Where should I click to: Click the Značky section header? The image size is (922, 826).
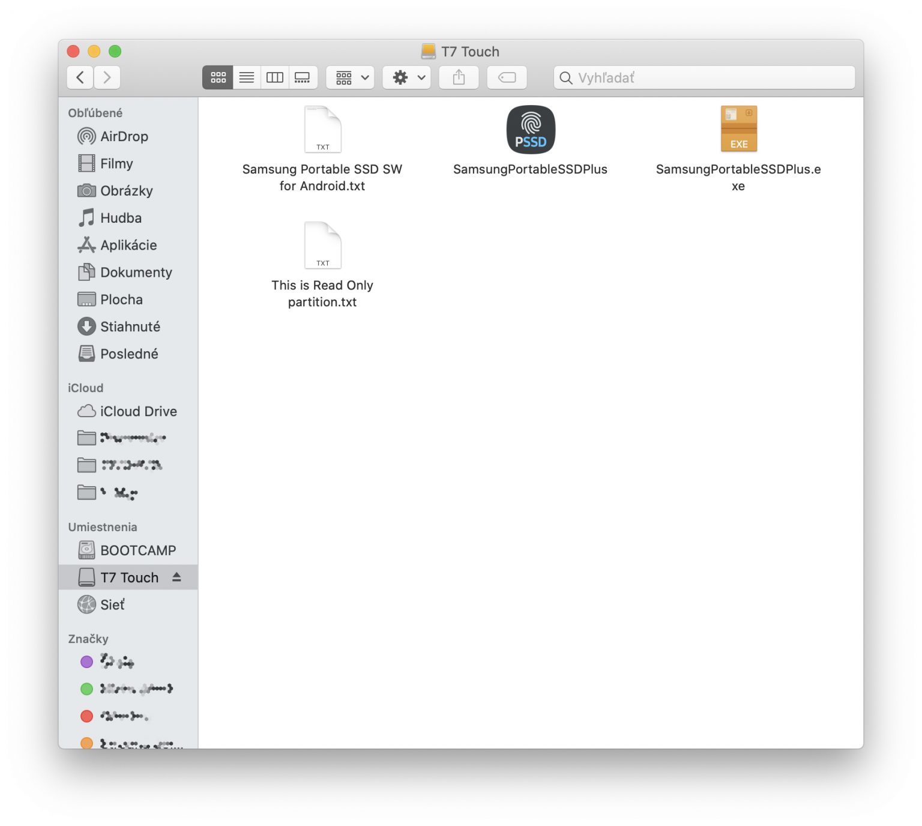88,639
